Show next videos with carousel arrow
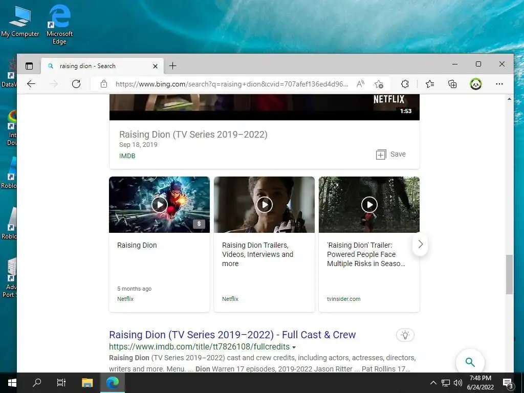Viewport: 524px width, 393px height. [421, 244]
